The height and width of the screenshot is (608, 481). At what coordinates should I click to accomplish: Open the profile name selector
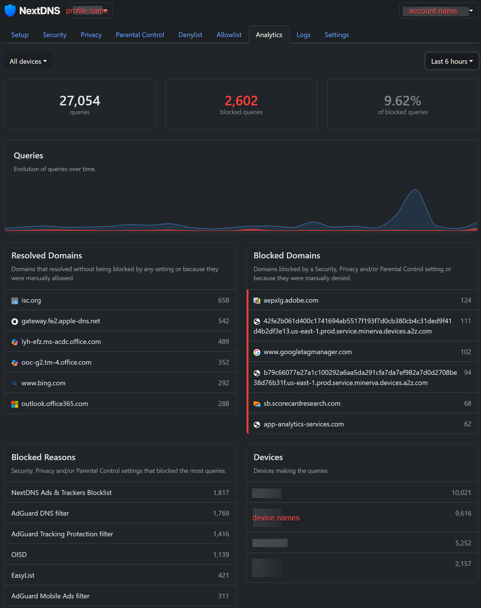(90, 11)
